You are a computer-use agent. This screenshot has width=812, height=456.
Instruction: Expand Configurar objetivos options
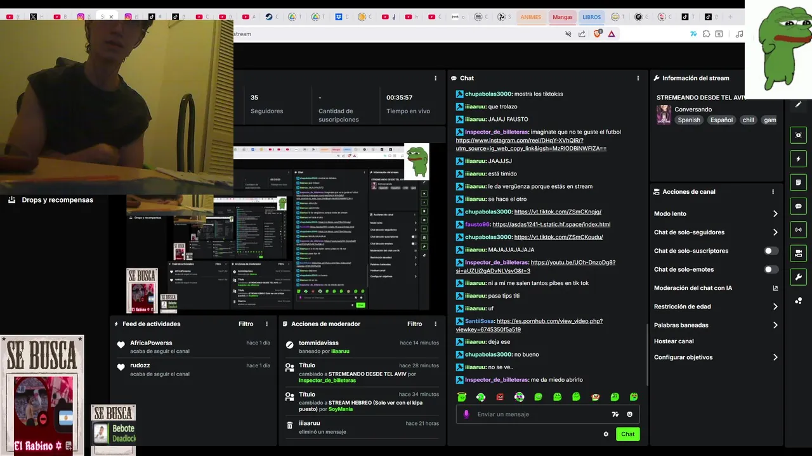[x=716, y=357]
